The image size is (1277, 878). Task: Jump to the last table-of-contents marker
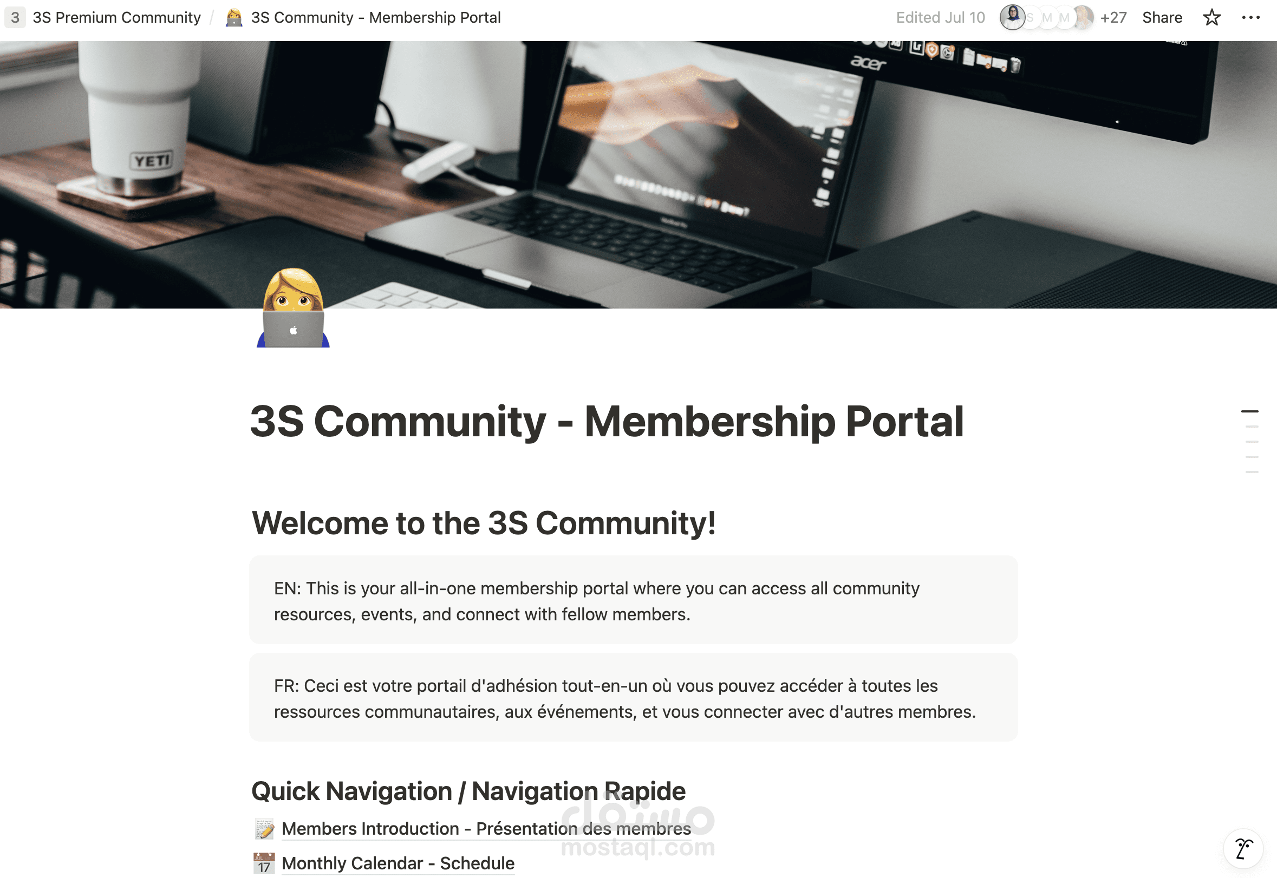click(1252, 472)
